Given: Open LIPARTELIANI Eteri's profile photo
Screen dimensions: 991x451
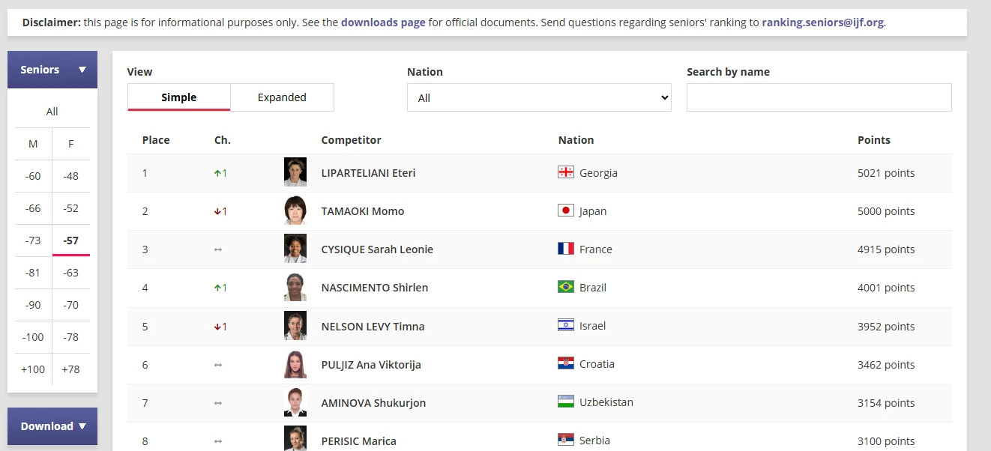Looking at the screenshot, I should tap(295, 172).
